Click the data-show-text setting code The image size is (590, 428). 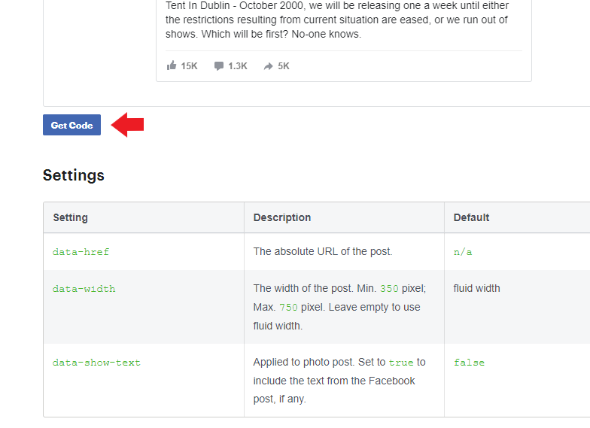[x=96, y=363]
